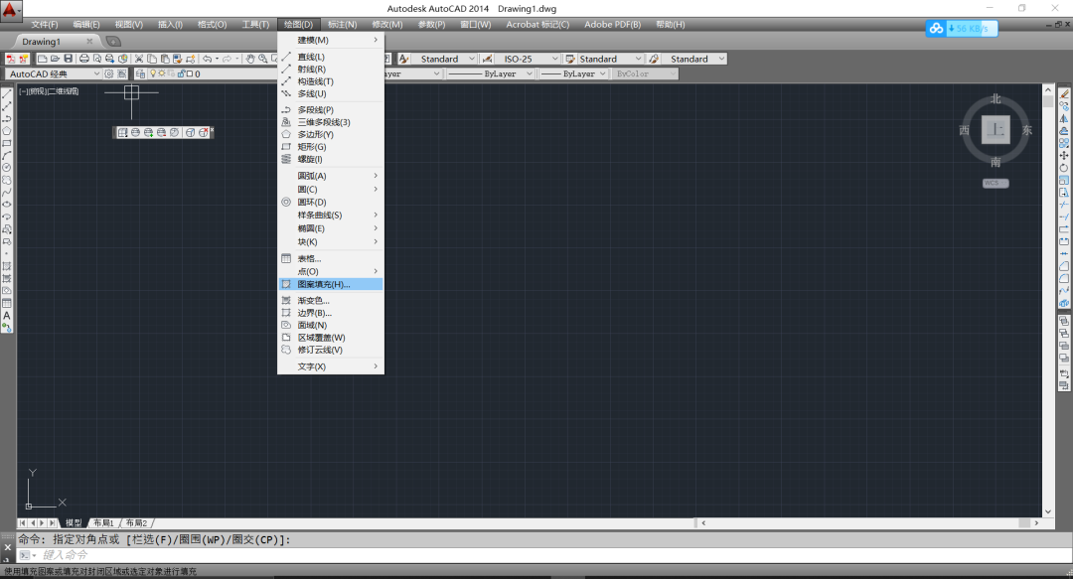The image size is (1073, 579).
Task: Select Erase tool in right modify toolbar
Action: (1064, 93)
